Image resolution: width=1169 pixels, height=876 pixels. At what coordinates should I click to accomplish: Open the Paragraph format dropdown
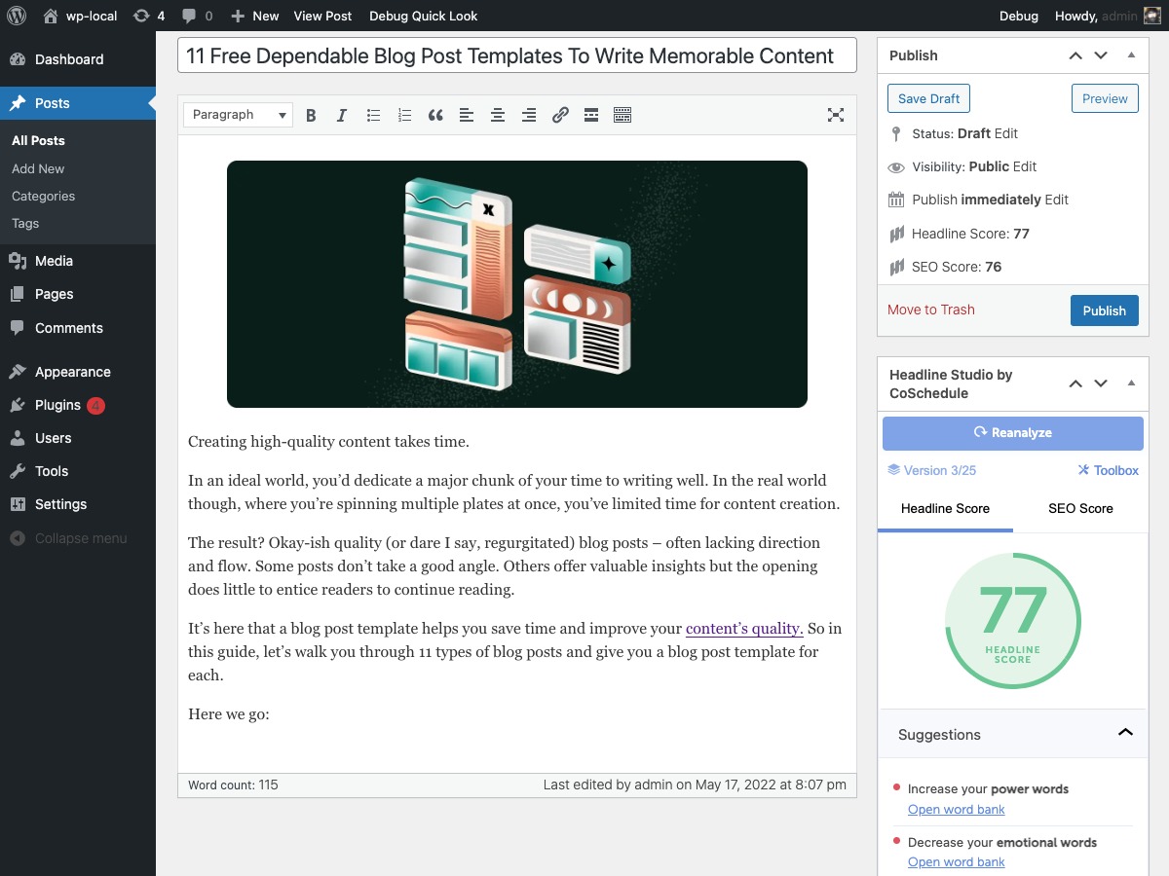pos(238,115)
